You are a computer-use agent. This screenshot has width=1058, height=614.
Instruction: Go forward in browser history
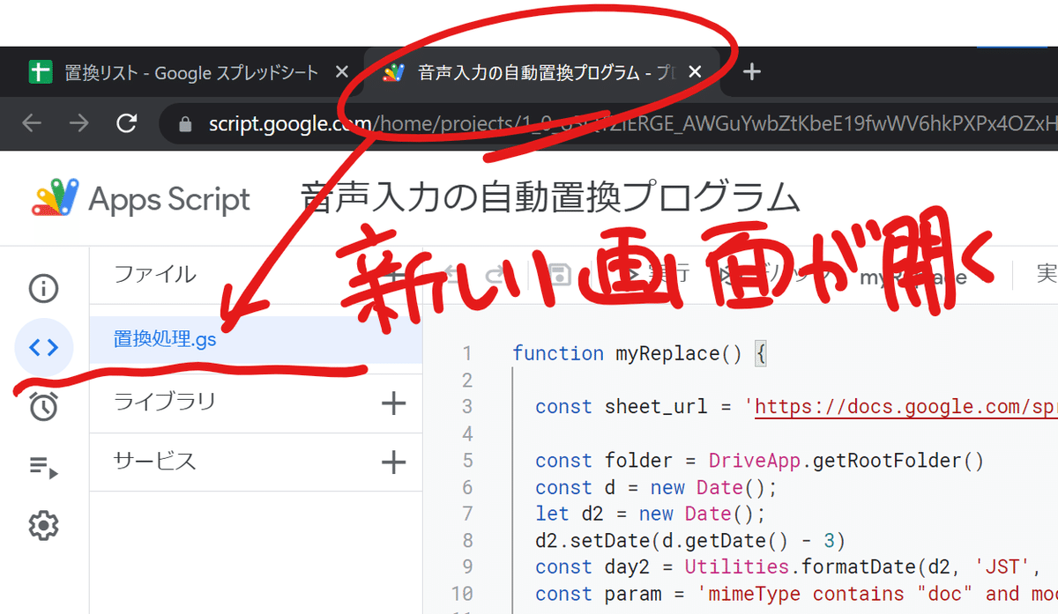(79, 123)
